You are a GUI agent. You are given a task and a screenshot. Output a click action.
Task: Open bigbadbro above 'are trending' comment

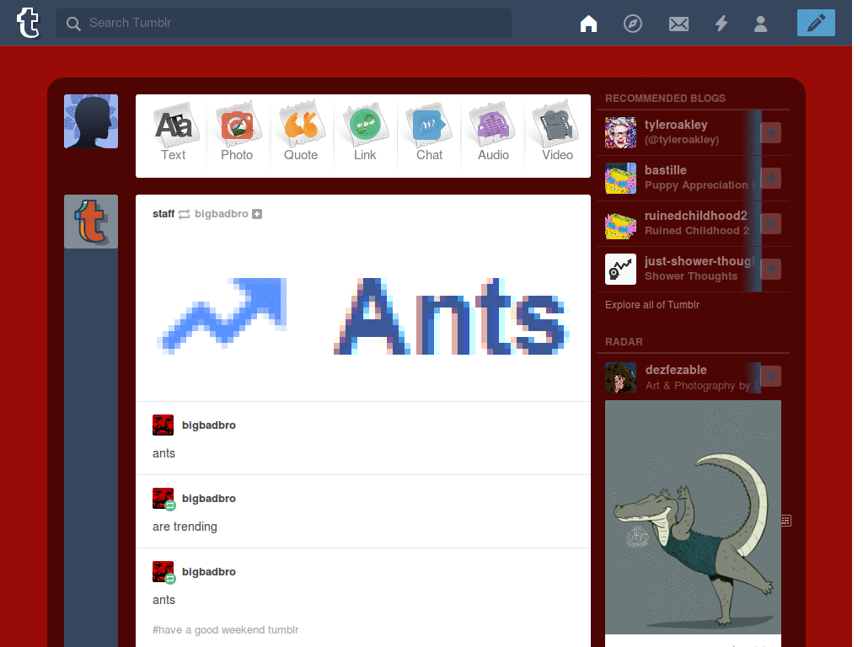coord(209,498)
